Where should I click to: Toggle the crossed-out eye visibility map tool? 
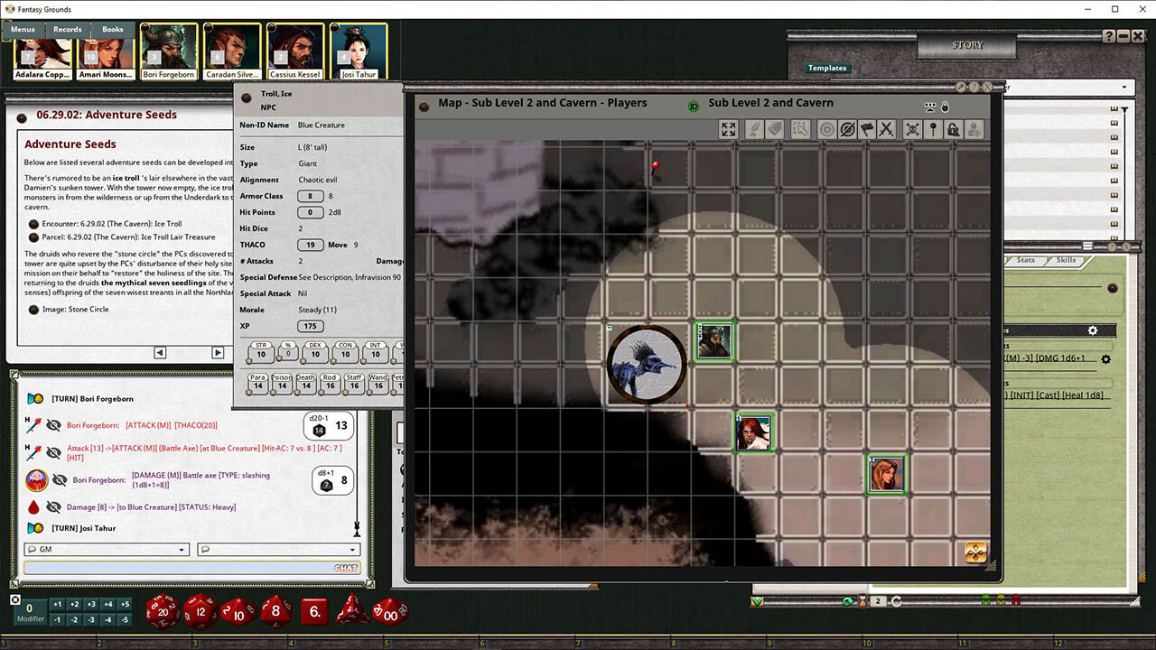pos(847,130)
